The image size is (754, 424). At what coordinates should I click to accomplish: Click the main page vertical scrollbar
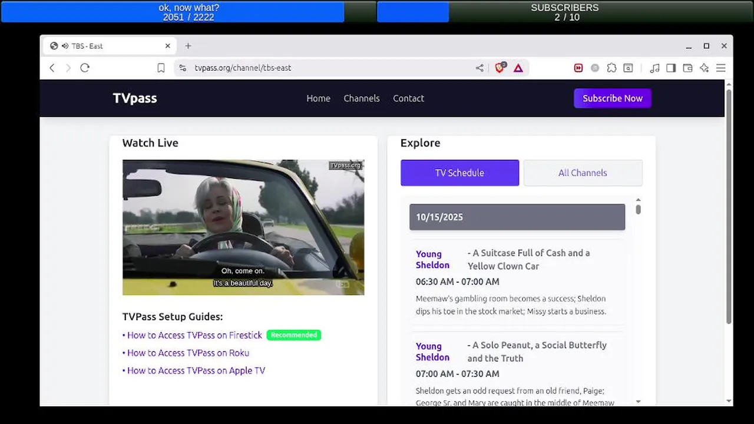click(x=729, y=206)
